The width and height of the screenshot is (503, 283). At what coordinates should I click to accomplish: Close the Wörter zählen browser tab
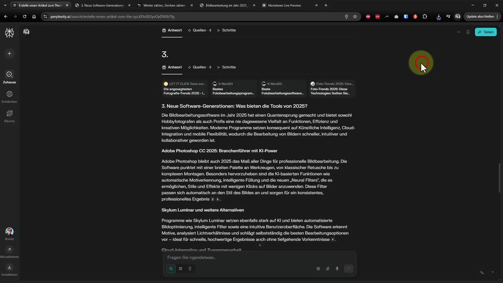click(192, 5)
